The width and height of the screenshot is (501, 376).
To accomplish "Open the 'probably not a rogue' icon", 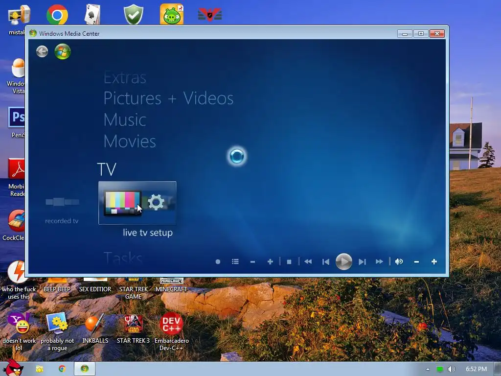I will point(57,332).
